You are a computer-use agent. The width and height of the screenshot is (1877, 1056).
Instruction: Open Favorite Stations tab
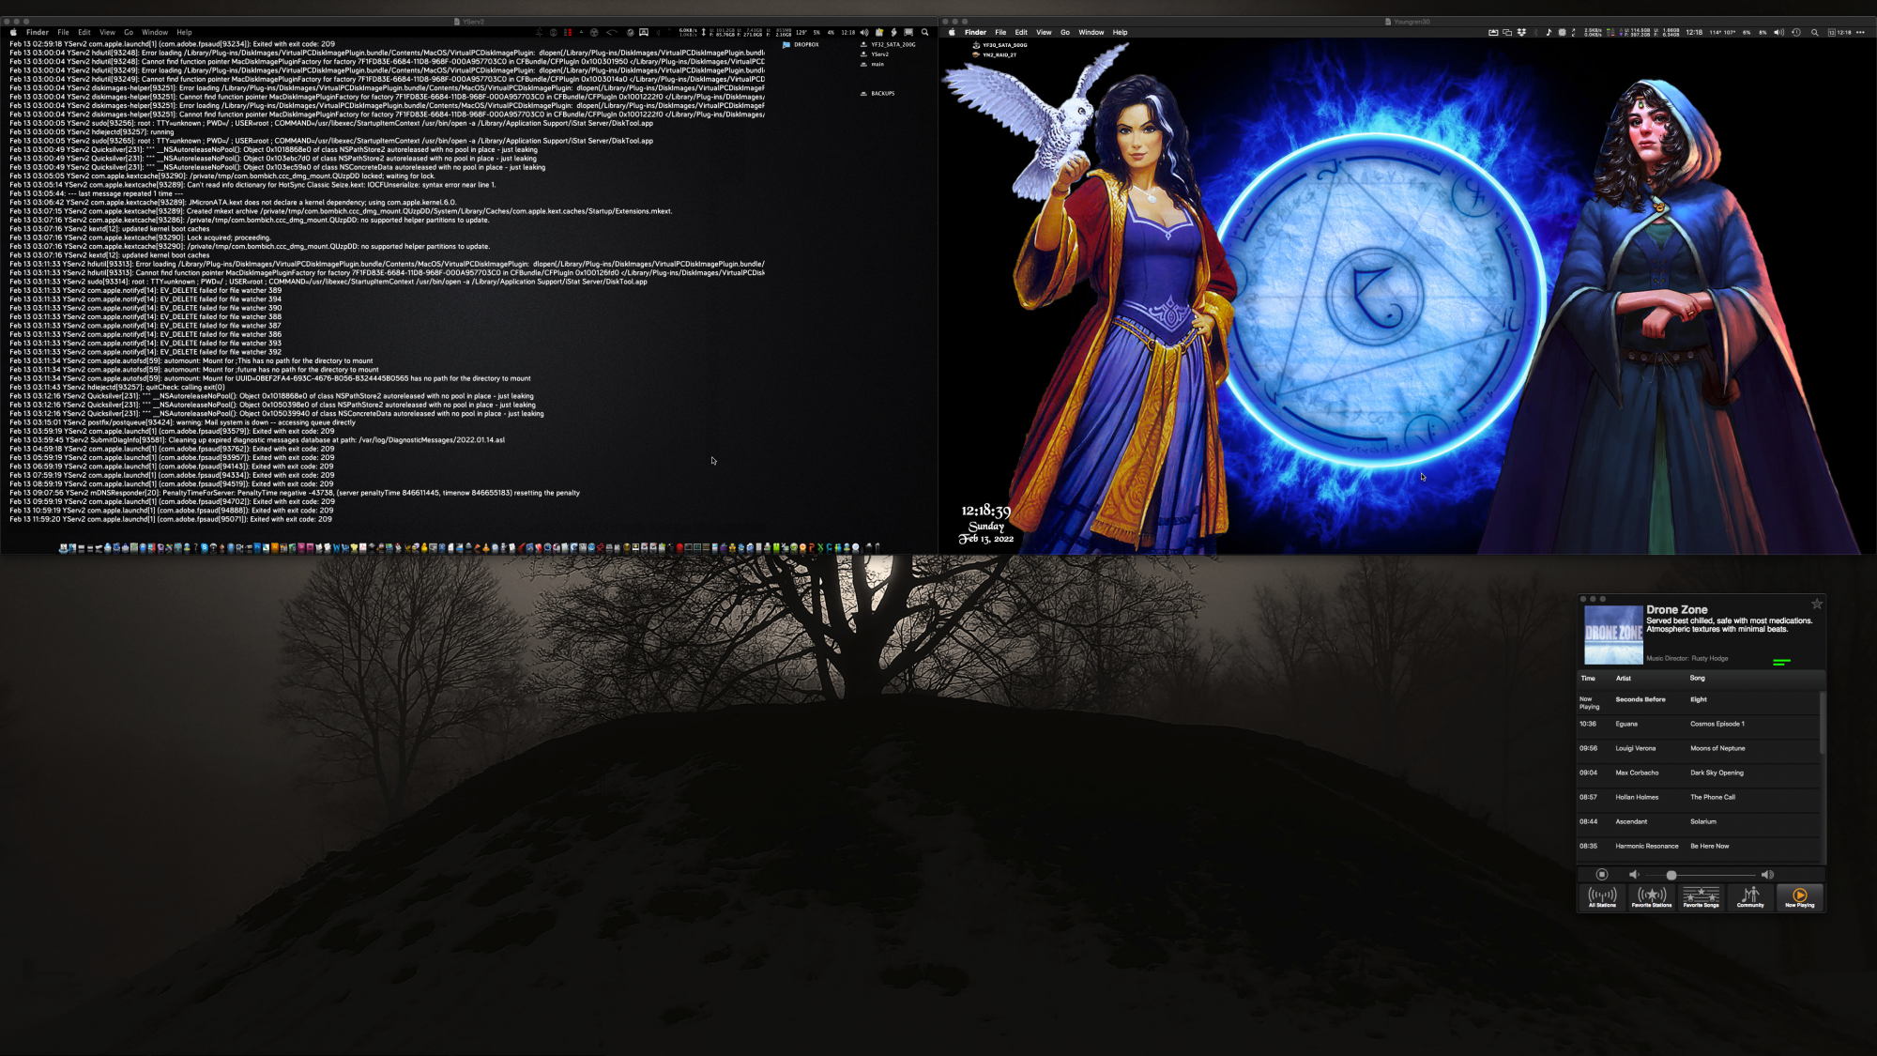tap(1651, 897)
